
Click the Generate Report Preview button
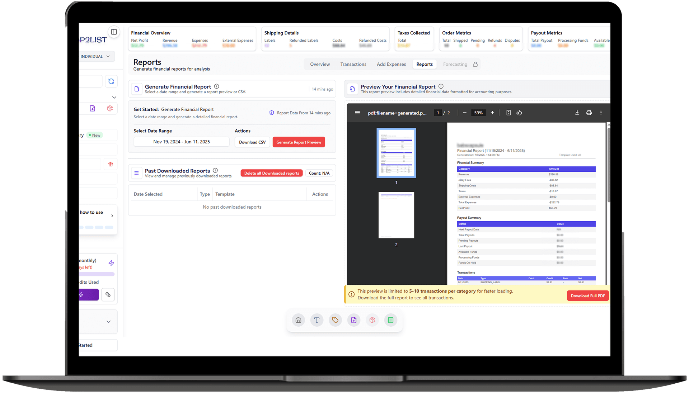coord(299,142)
